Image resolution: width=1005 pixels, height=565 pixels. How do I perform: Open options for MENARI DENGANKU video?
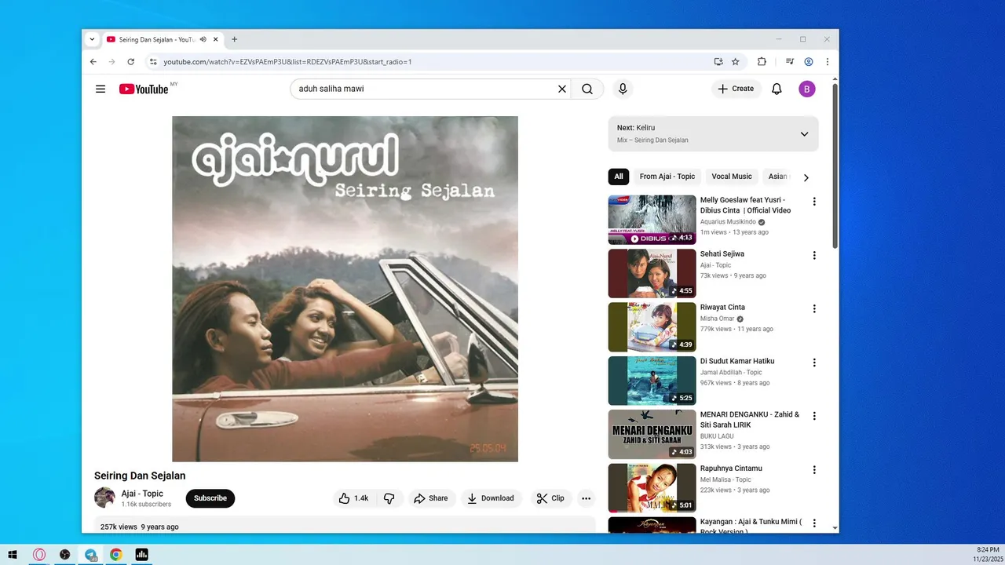pyautogui.click(x=814, y=416)
